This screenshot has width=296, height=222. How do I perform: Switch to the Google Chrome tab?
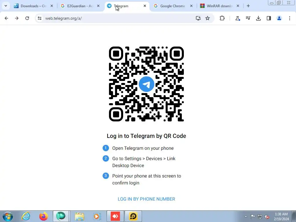tap(173, 6)
